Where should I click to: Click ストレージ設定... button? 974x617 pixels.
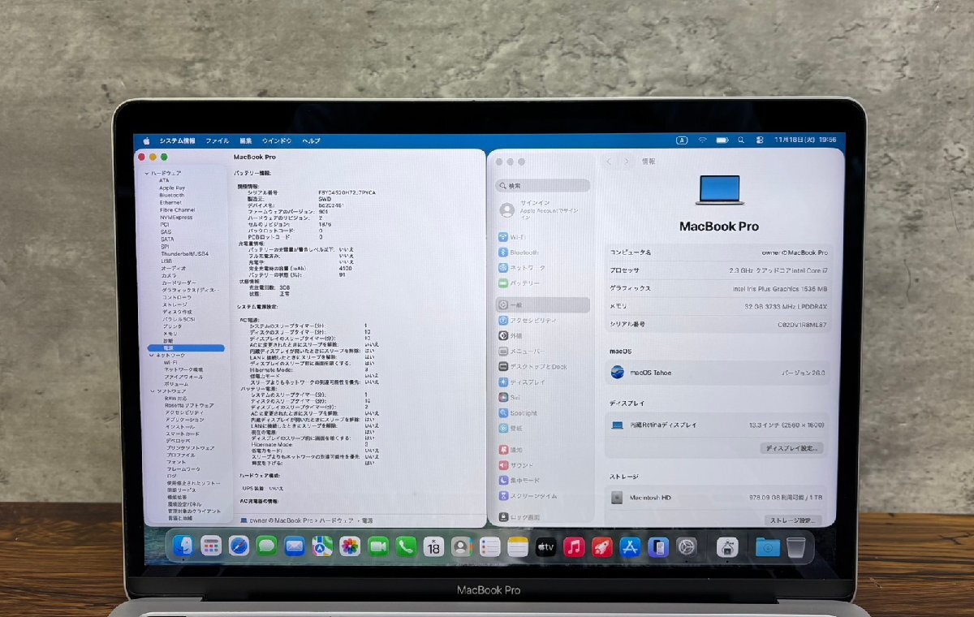tap(791, 520)
